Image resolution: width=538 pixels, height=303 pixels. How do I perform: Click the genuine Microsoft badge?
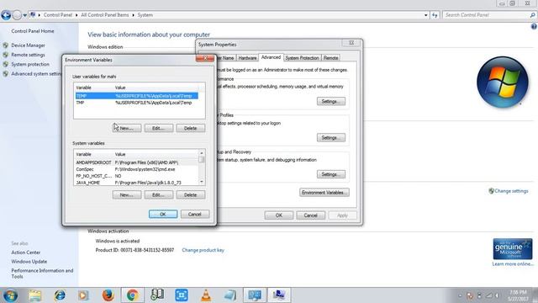pyautogui.click(x=513, y=249)
